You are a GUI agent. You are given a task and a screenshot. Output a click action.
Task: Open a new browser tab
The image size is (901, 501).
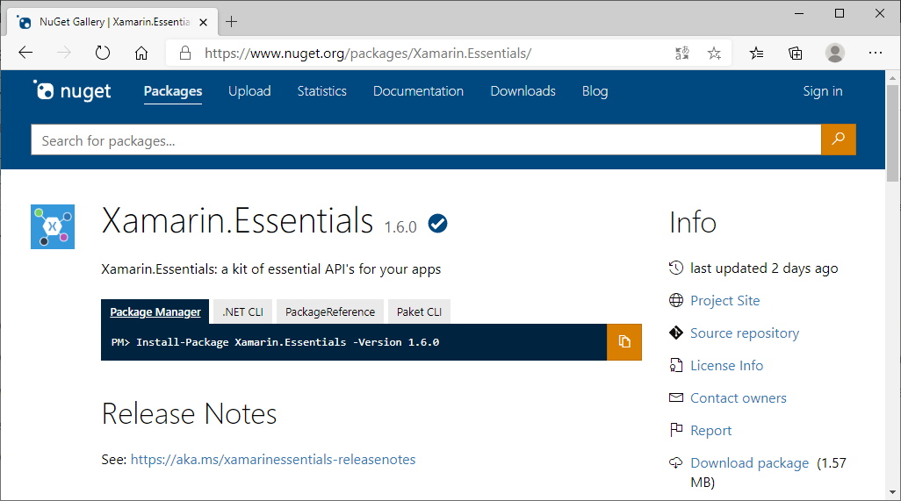point(232,22)
